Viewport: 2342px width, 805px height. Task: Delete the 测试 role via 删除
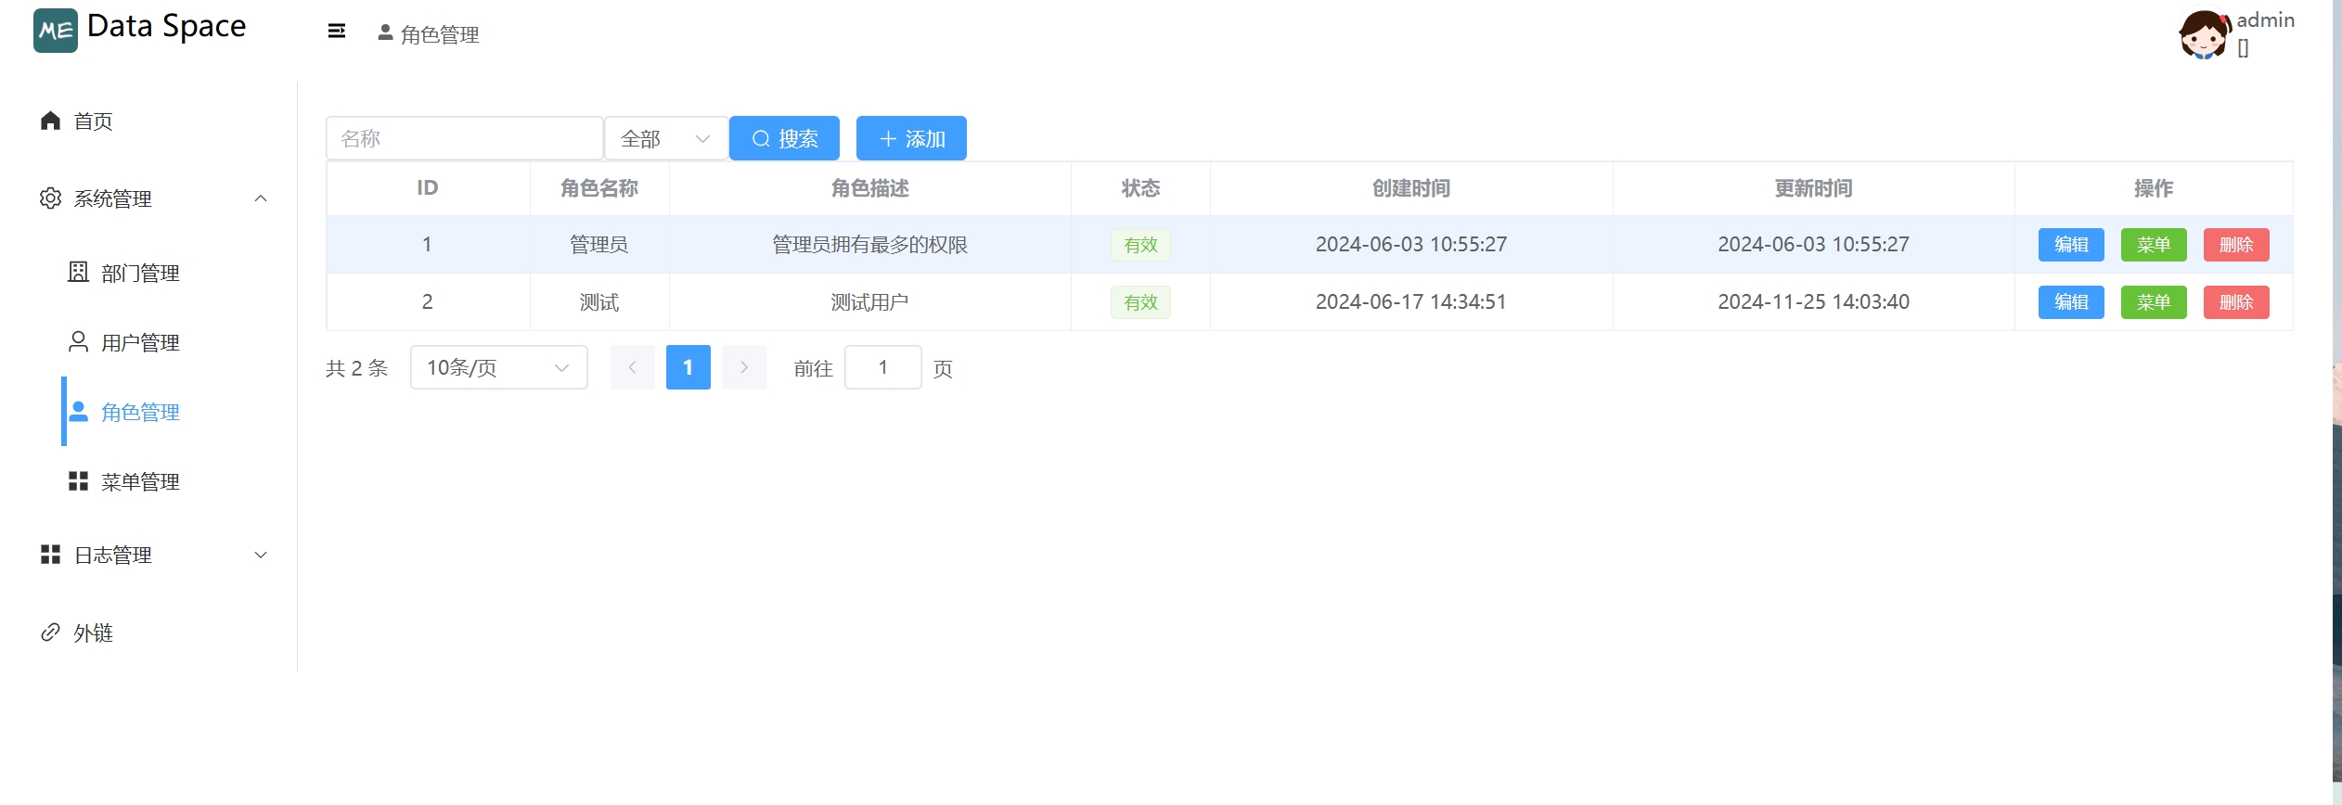[2235, 302]
